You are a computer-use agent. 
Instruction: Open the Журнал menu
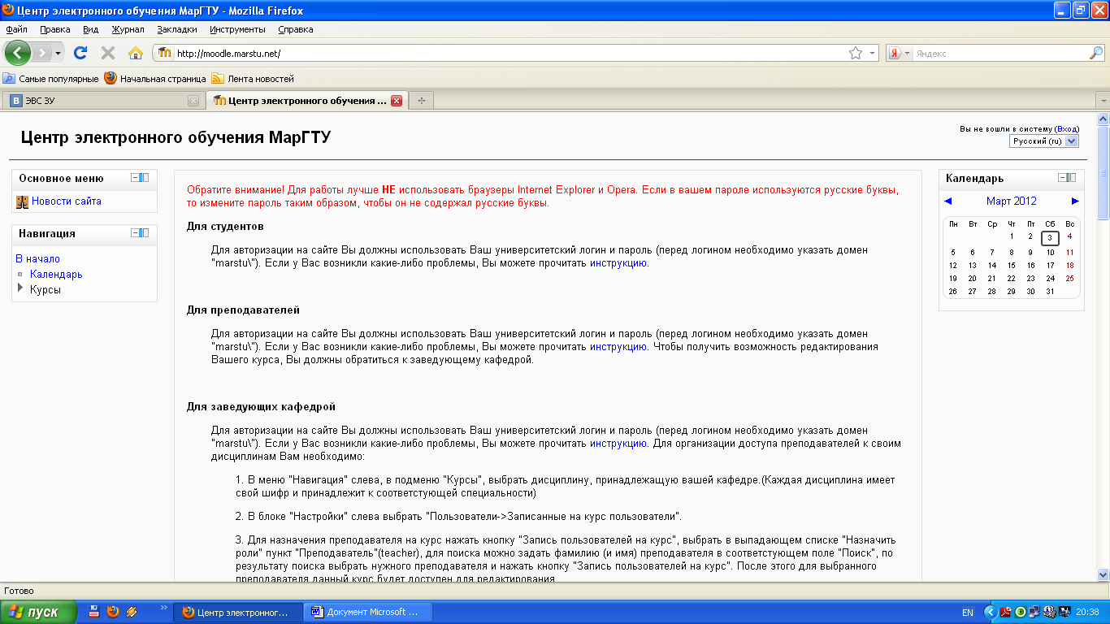(128, 29)
